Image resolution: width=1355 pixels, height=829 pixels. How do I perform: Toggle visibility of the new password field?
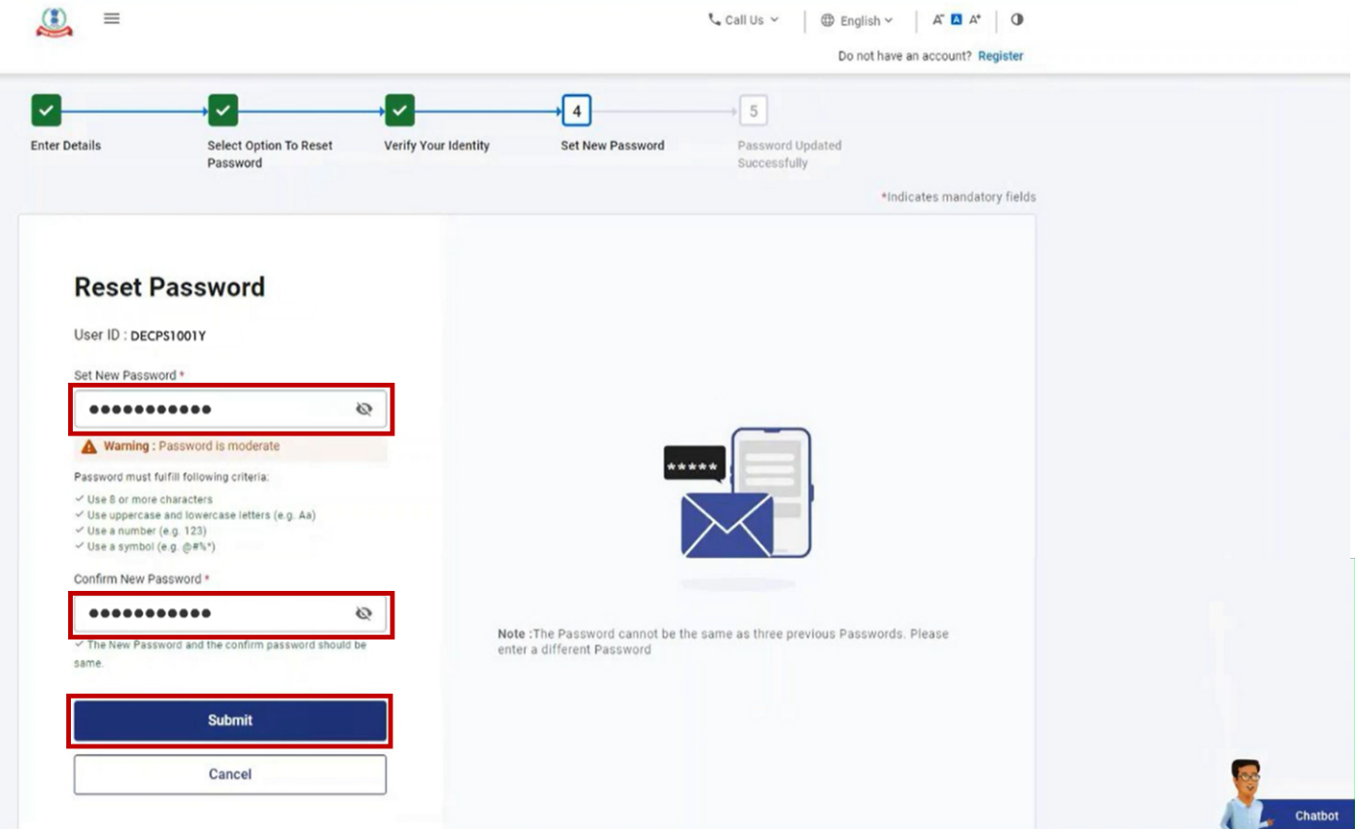(364, 409)
